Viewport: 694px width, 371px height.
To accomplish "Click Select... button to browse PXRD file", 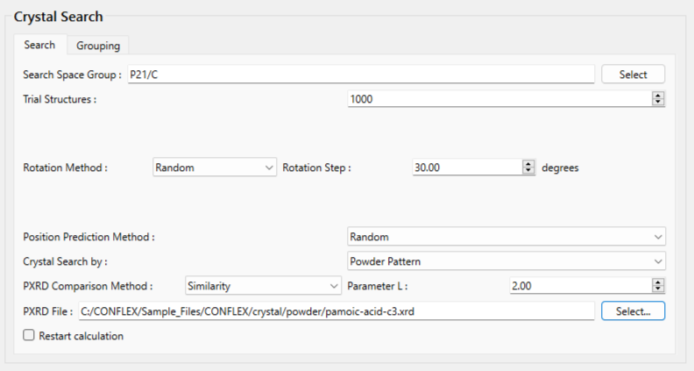I will coord(633,310).
